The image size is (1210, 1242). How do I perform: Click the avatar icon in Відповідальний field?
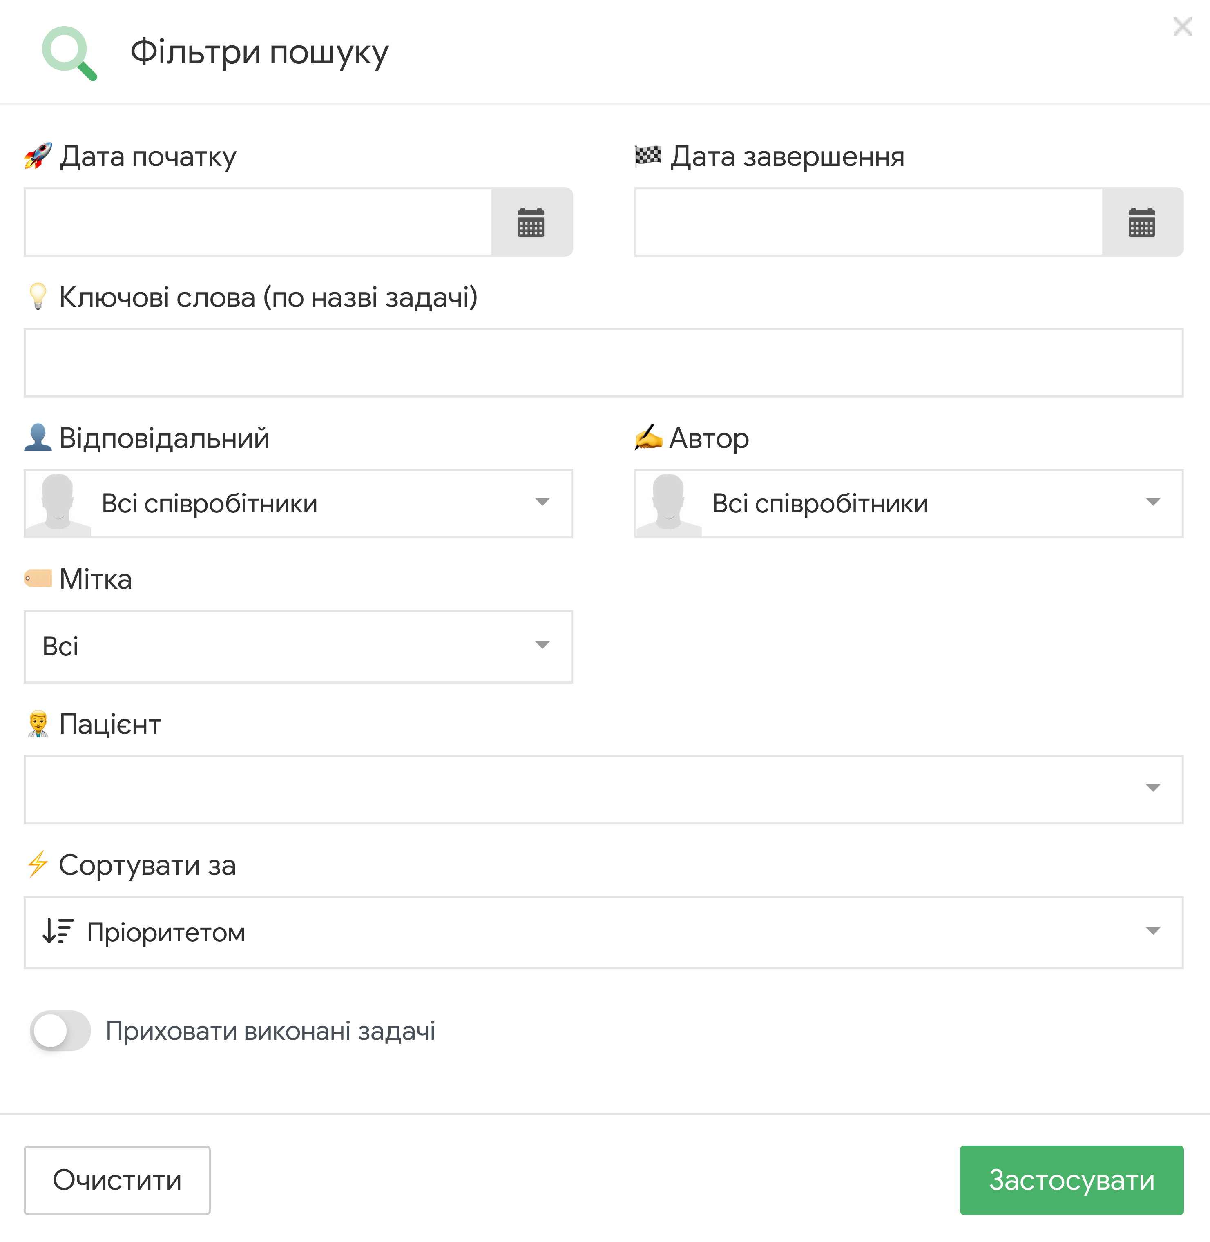58,503
